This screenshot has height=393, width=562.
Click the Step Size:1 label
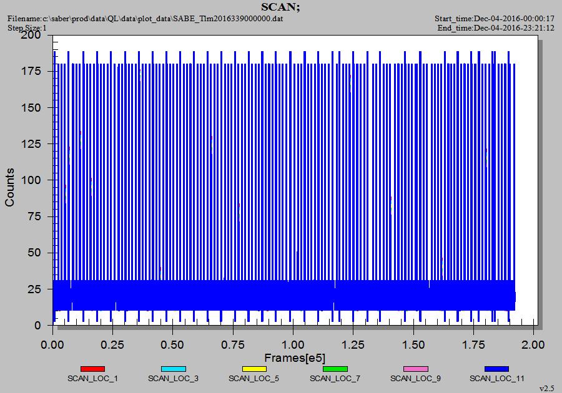pos(27,28)
